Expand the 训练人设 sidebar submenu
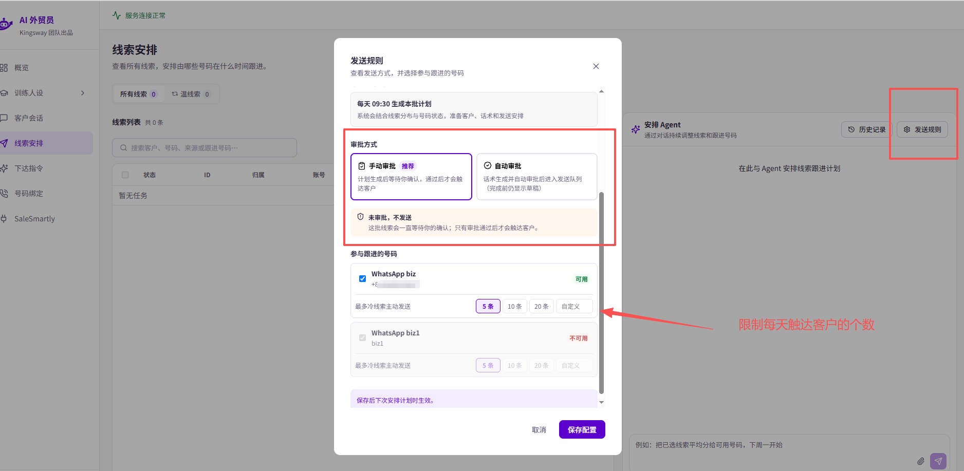This screenshot has width=964, height=471. click(83, 93)
